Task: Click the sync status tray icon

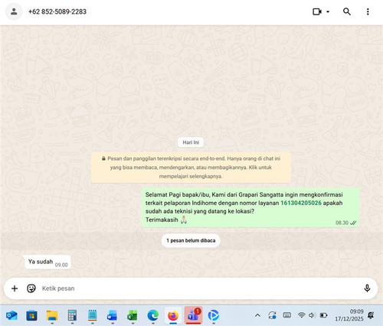Action: [272, 315]
